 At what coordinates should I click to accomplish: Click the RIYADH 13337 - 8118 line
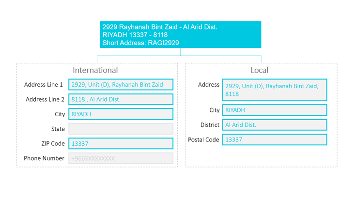(135, 35)
